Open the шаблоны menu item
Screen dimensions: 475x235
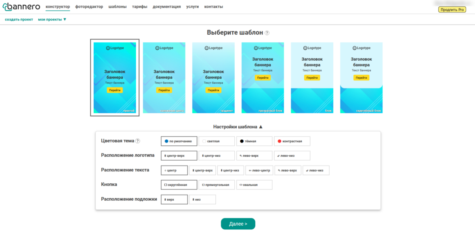(x=118, y=6)
